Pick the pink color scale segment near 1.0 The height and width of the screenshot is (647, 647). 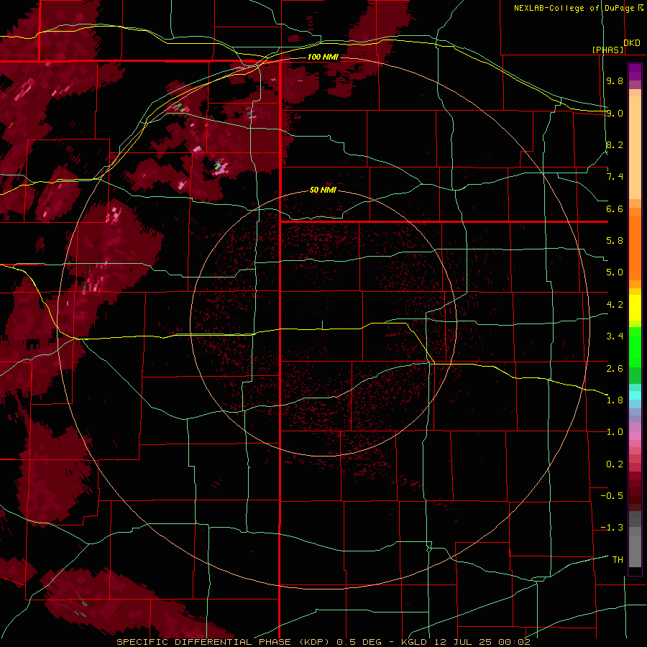(635, 436)
